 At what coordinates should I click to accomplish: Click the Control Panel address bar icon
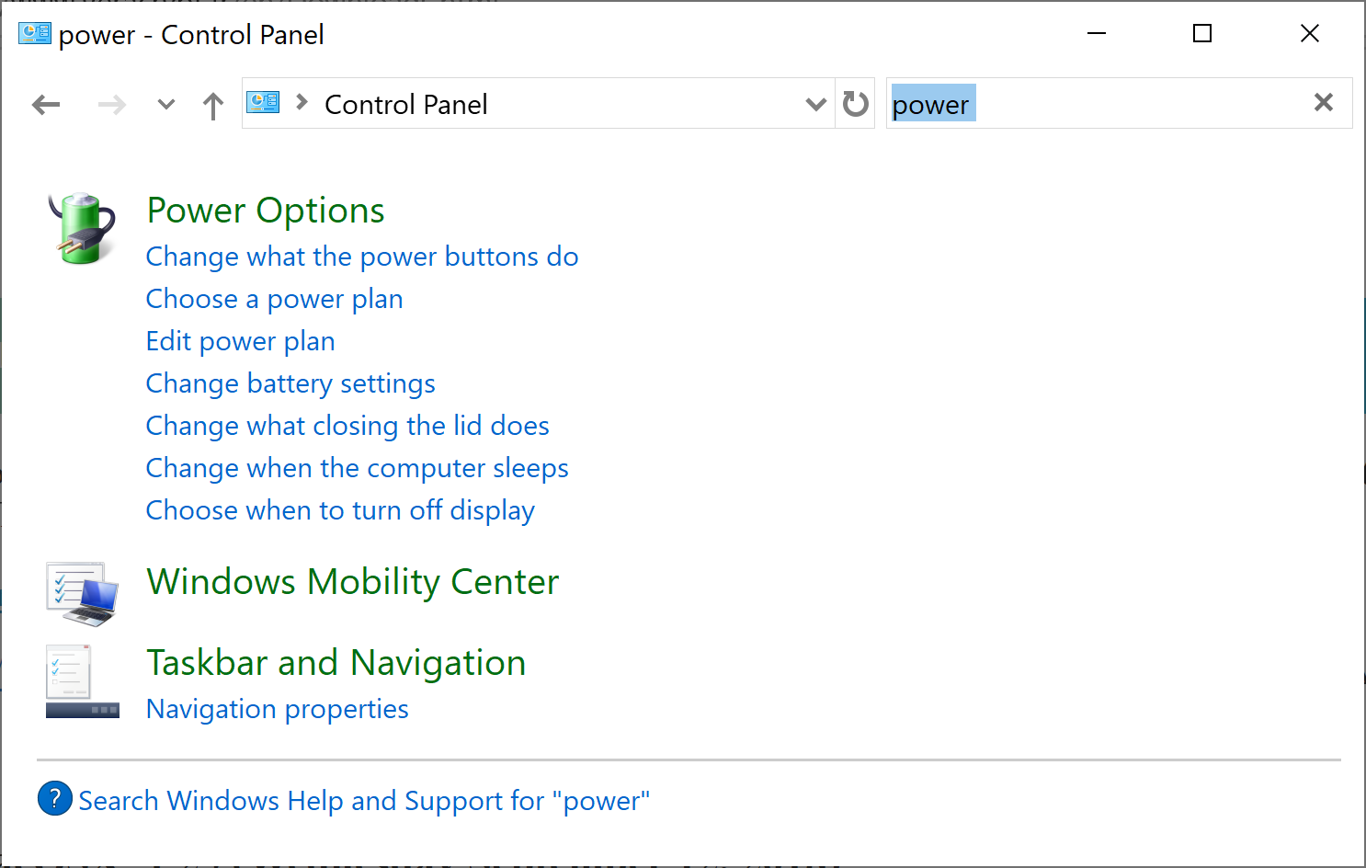click(264, 103)
